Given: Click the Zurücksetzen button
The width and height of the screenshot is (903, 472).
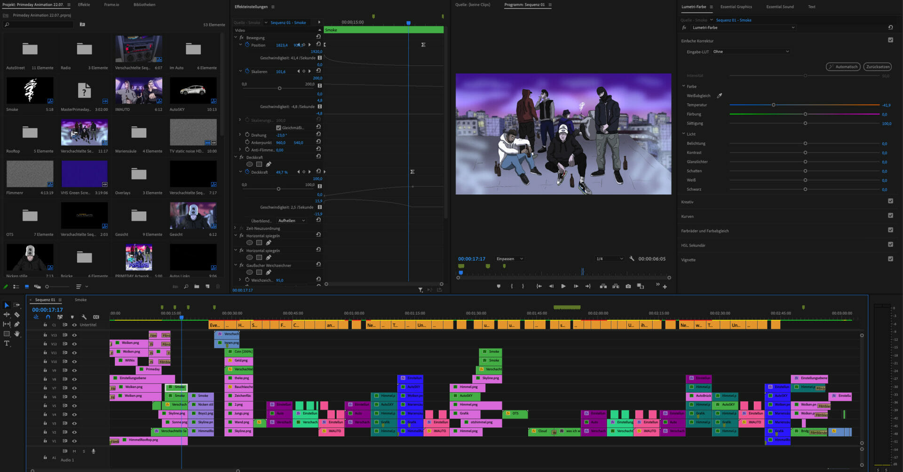Looking at the screenshot, I should [878, 67].
